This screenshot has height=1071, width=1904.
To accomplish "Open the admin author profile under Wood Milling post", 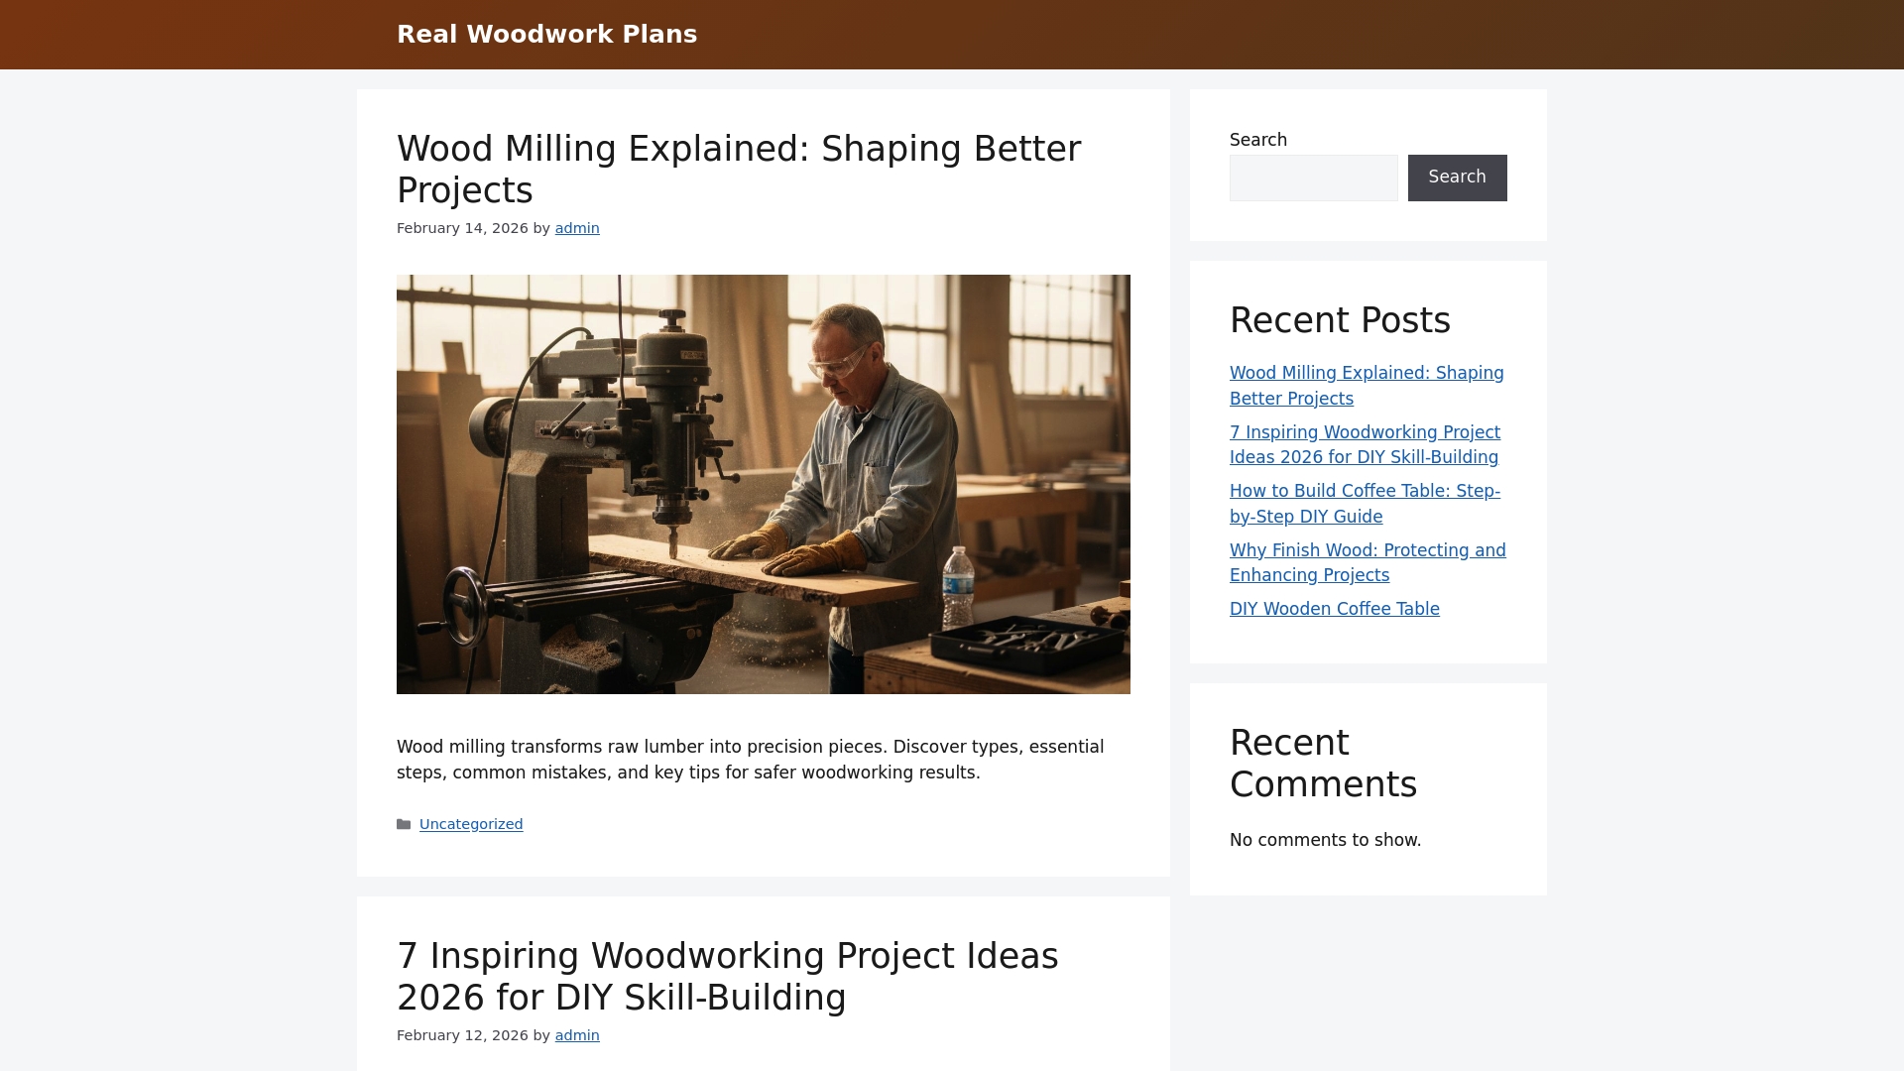I will 577,228.
